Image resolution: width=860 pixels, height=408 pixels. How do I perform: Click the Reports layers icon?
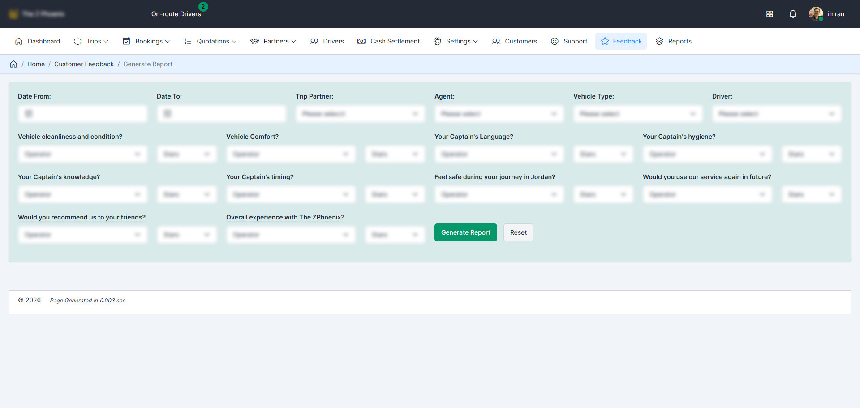(659, 41)
